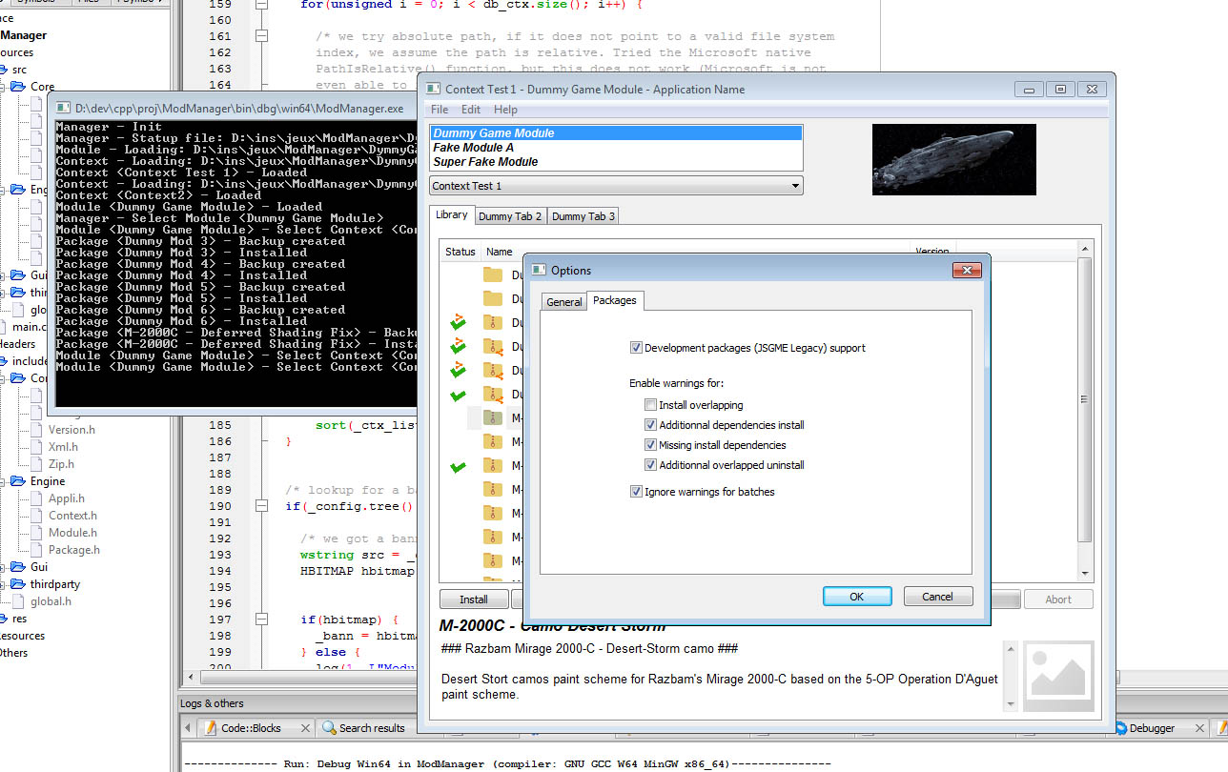This screenshot has height=772, width=1228.
Task: Switch to the General tab in Options
Action: [563, 301]
